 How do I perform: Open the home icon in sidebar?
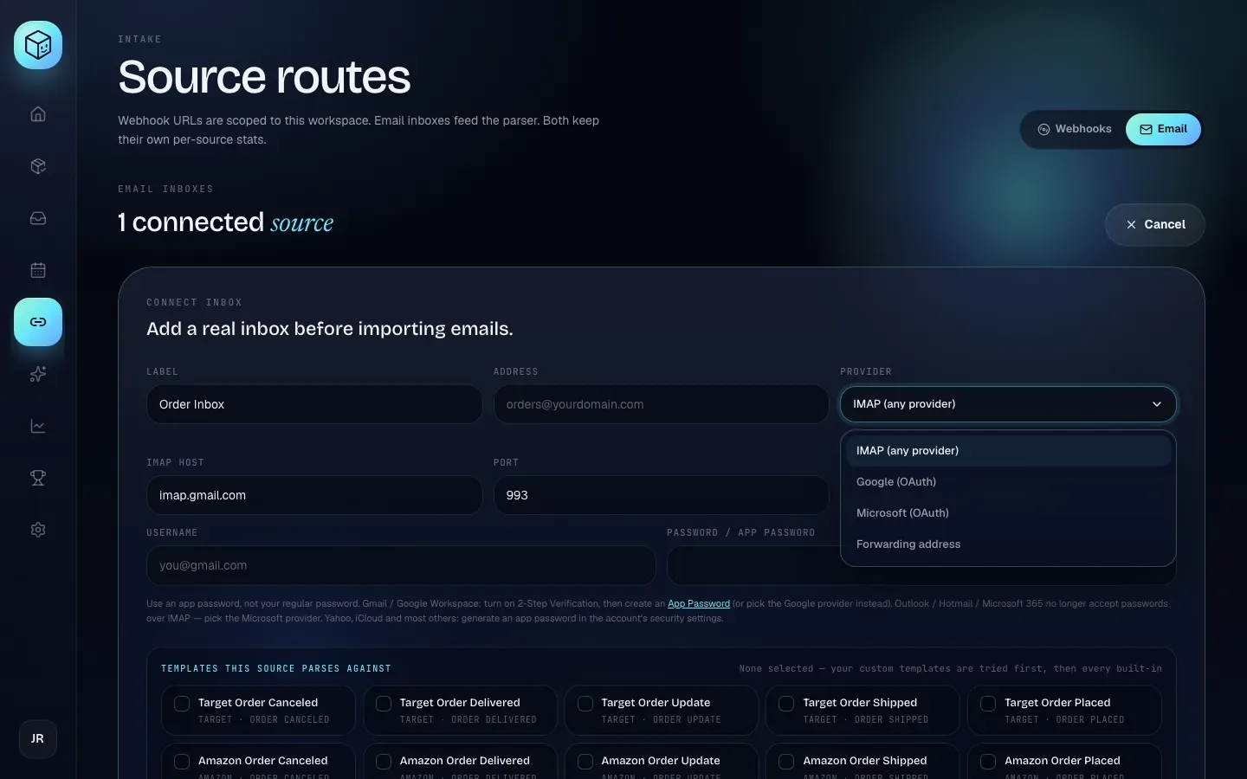point(38,114)
